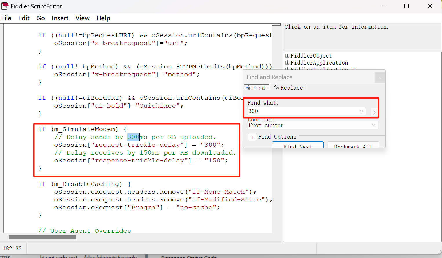Click the horizontal scrollbar thumb of editor
The image size is (442, 258).
42,237
